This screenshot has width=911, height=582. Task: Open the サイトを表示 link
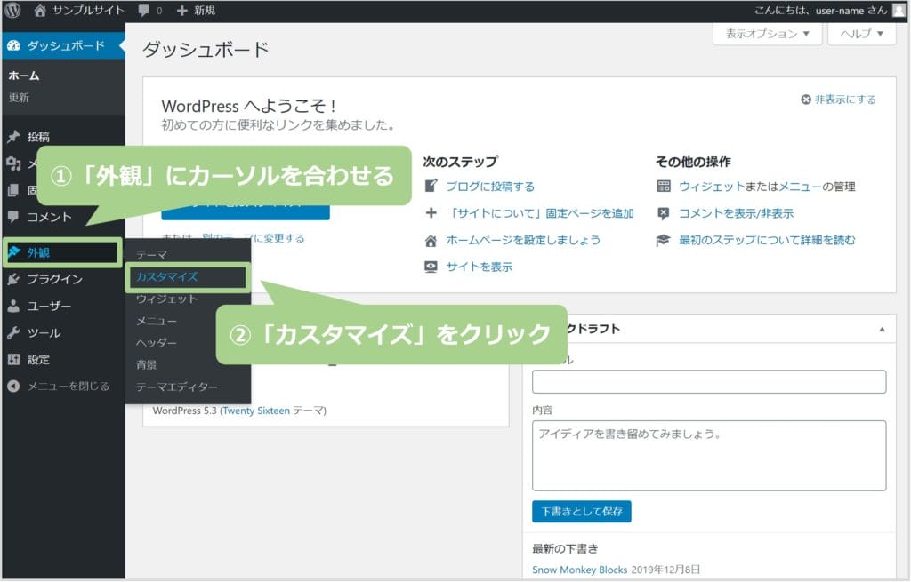pyautogui.click(x=480, y=267)
